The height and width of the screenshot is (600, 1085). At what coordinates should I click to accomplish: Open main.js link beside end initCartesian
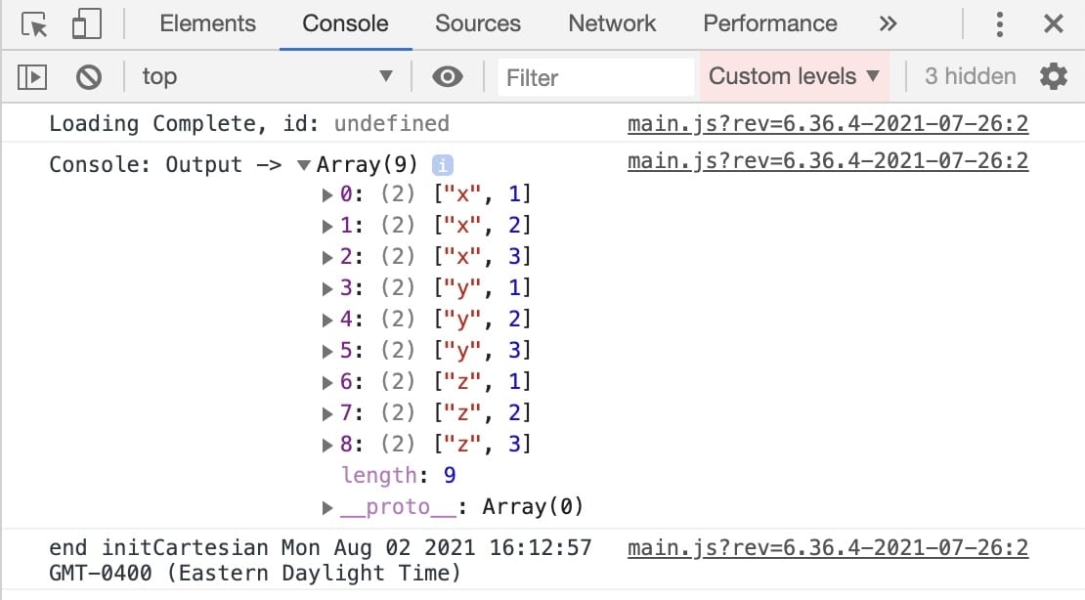[x=828, y=548]
